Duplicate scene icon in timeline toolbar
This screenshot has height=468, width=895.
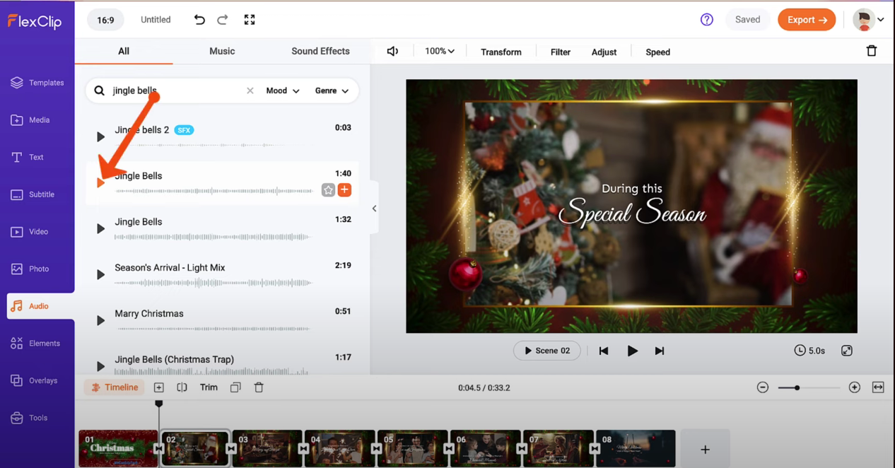(x=235, y=387)
